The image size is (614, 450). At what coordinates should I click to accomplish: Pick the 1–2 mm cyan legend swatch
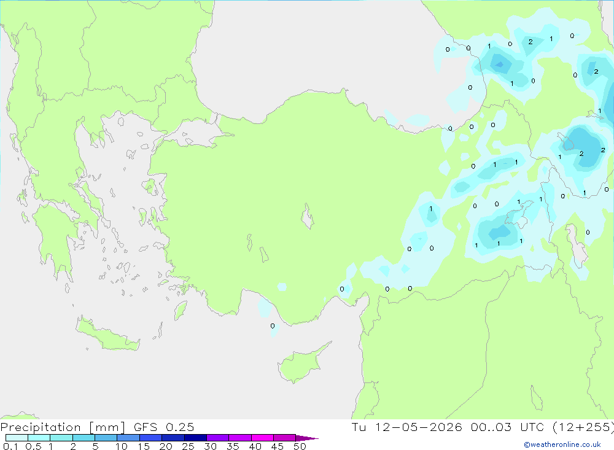pos(61,438)
